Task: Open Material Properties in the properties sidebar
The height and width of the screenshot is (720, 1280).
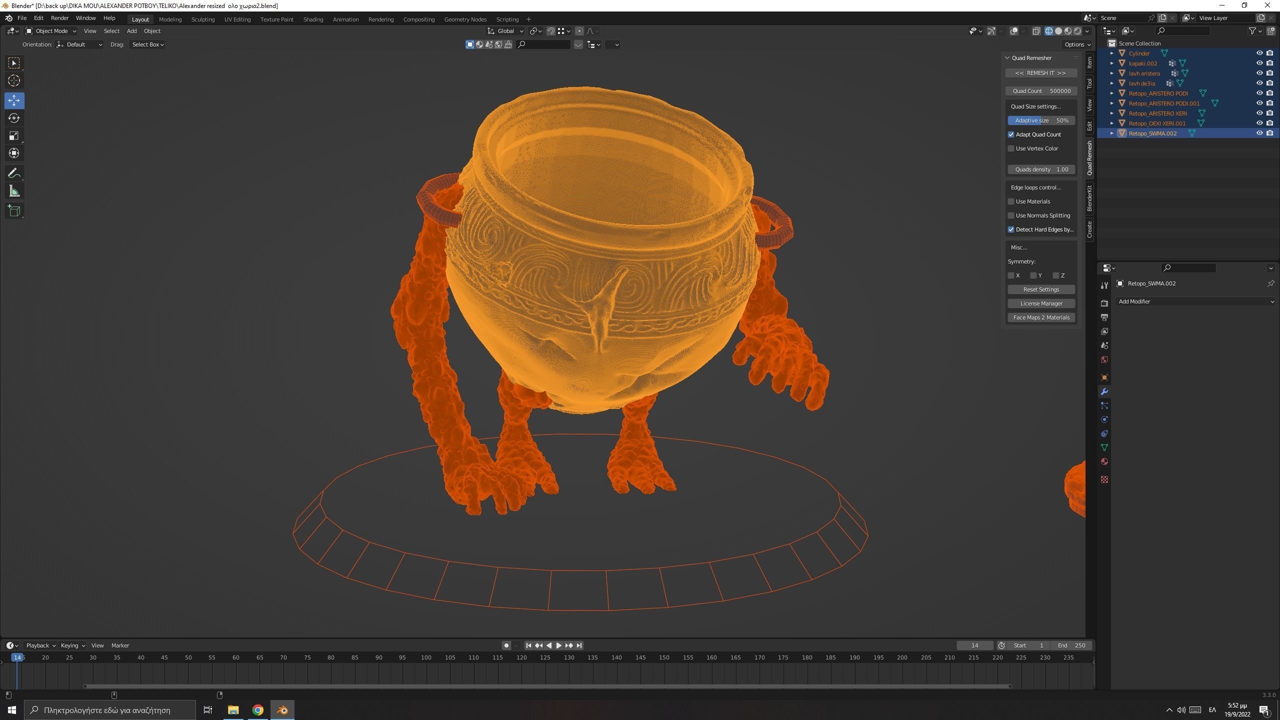Action: click(1104, 461)
